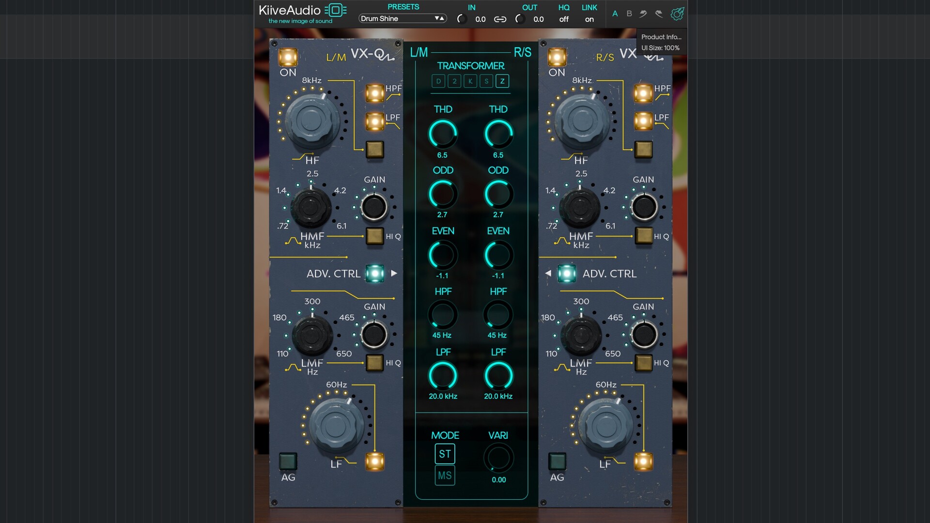Click the KiiveAudio logo icon
This screenshot has width=930, height=523.
335,10
